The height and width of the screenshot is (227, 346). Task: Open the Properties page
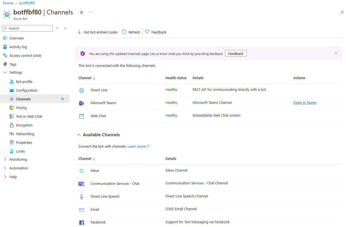coord(24,142)
